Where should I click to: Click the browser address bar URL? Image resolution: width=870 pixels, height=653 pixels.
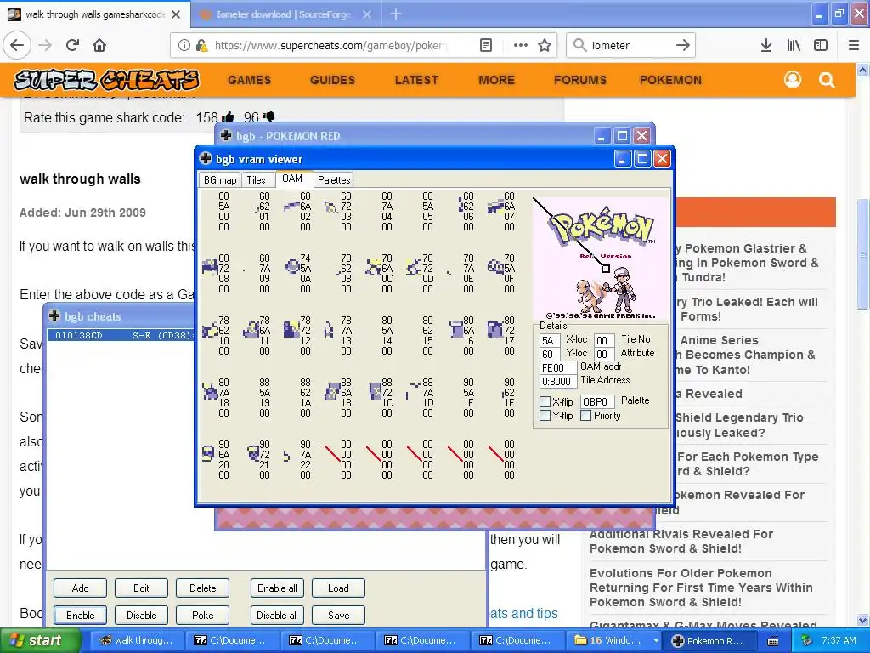(x=330, y=45)
